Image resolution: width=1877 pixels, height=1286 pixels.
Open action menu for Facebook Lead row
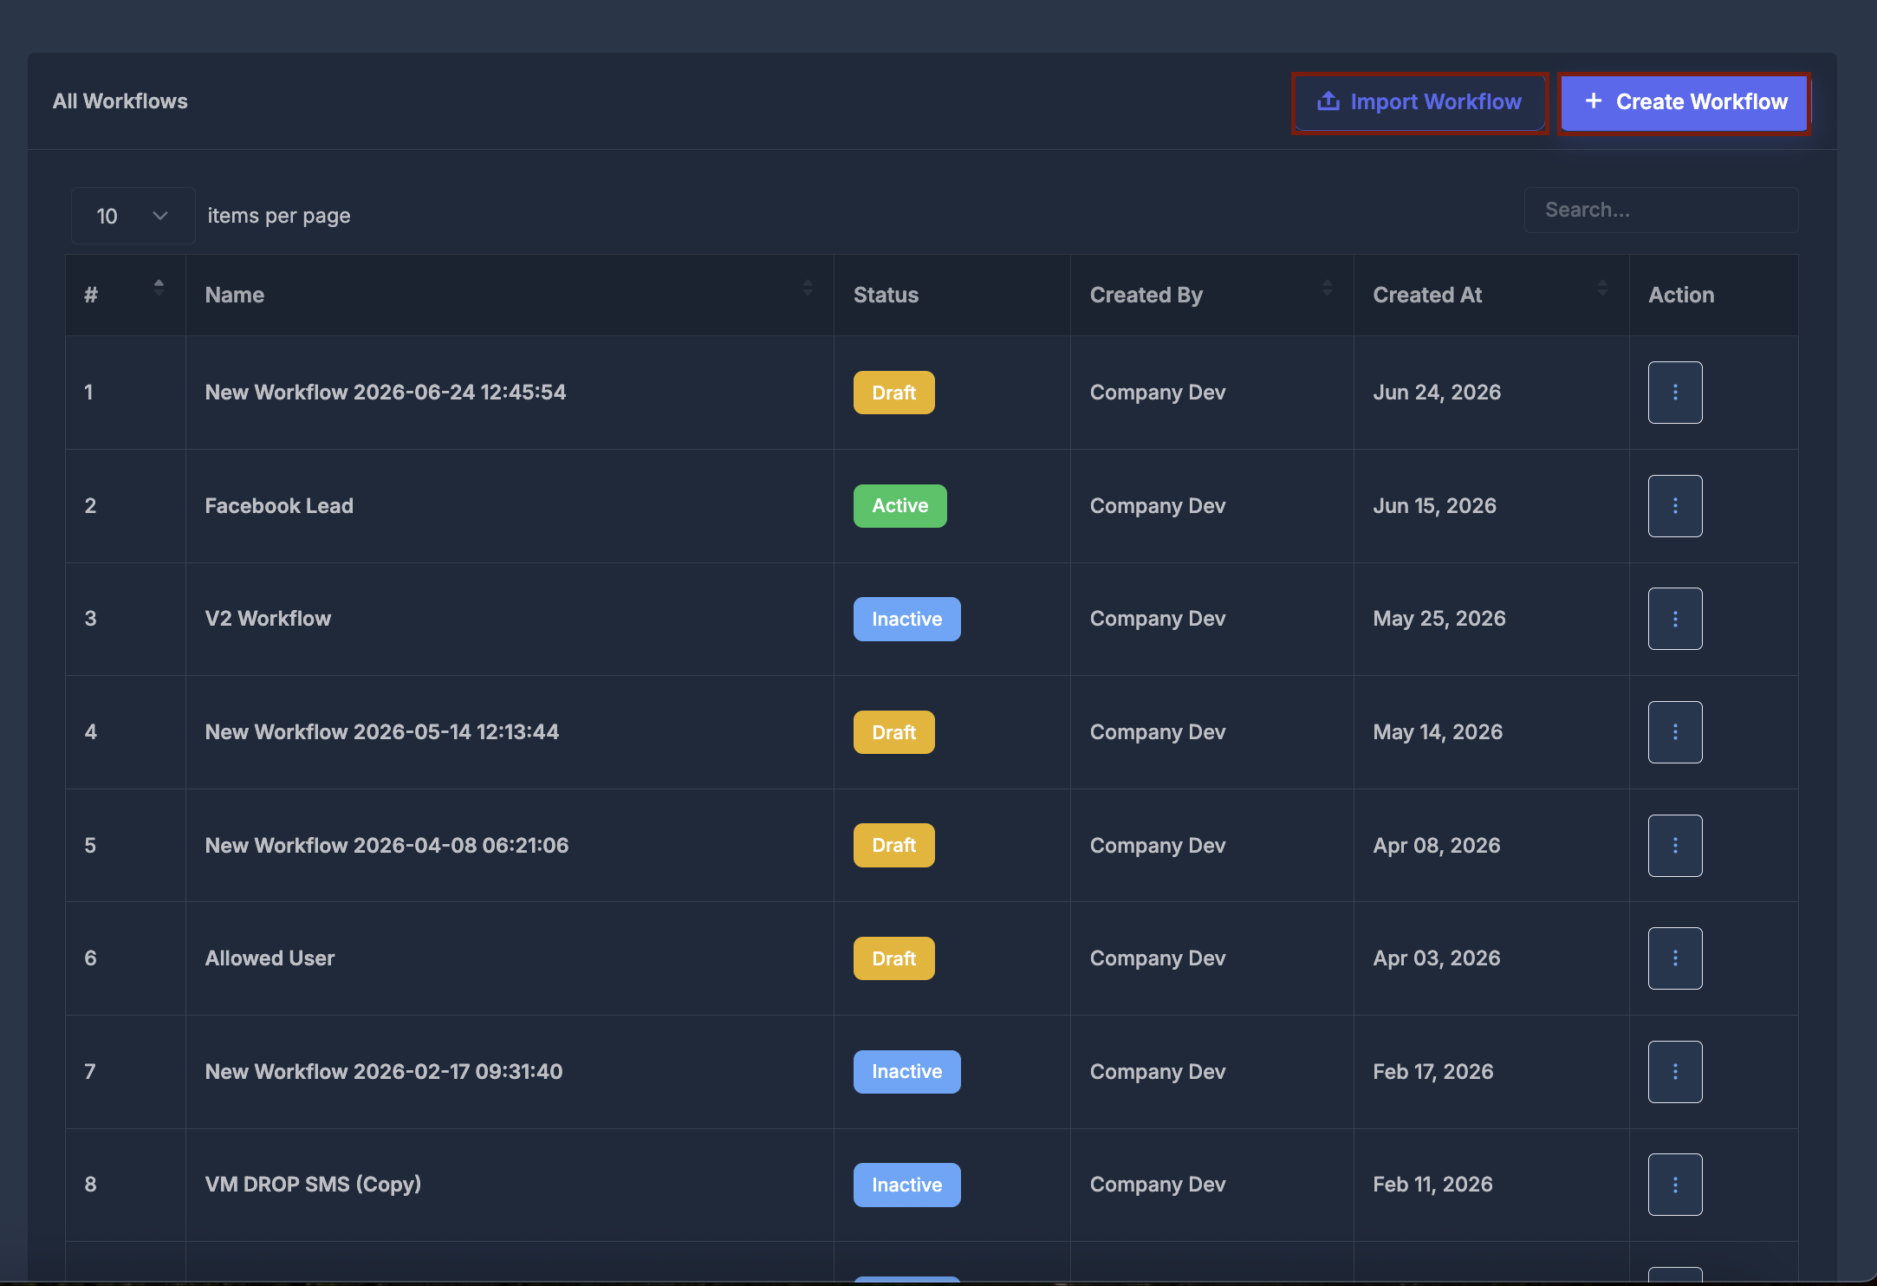[1674, 506]
